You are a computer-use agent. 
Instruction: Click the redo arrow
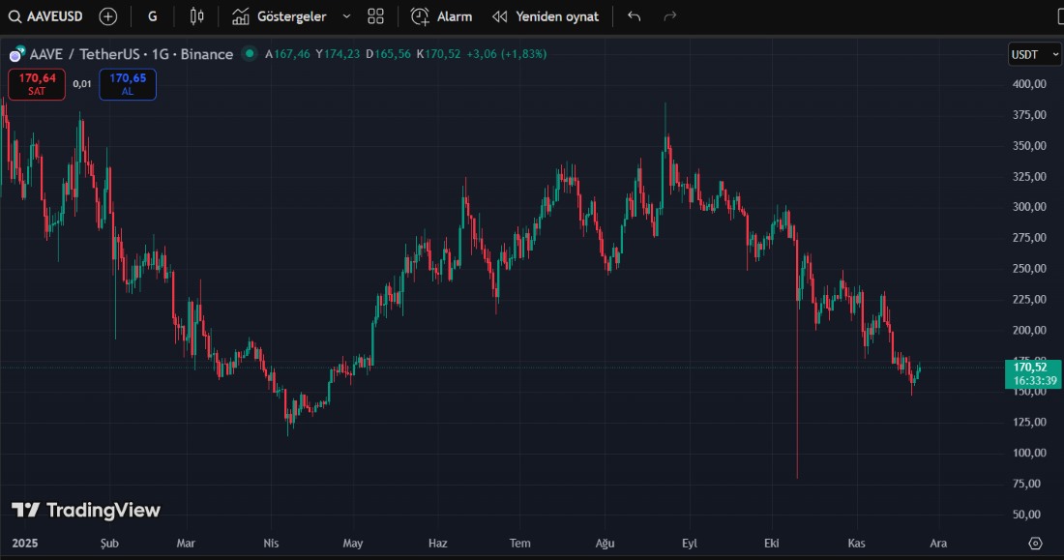(x=669, y=16)
